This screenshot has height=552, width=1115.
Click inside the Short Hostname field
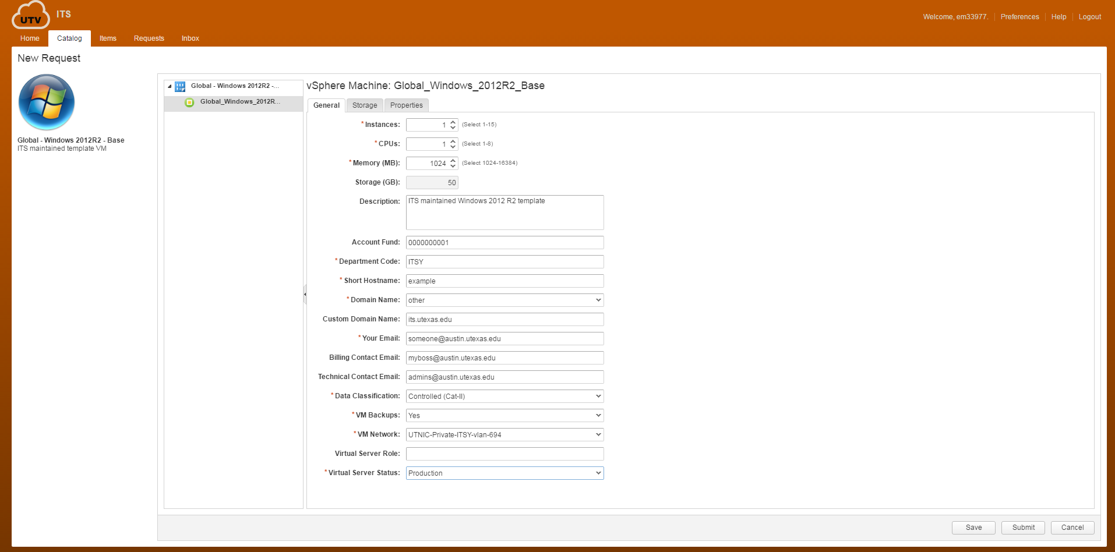pos(504,281)
